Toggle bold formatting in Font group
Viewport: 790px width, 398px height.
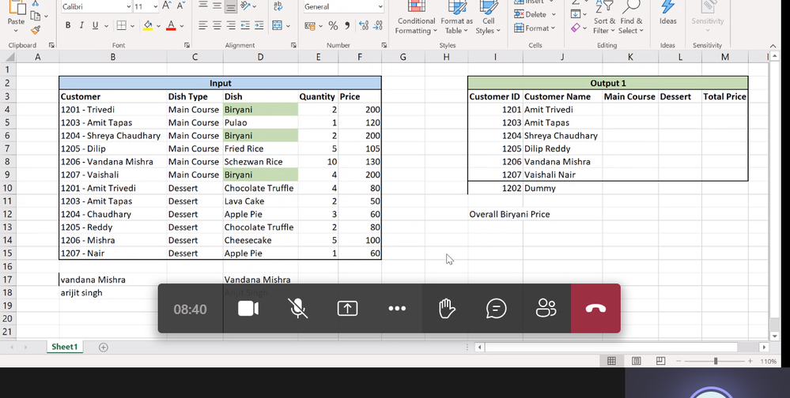(68, 25)
